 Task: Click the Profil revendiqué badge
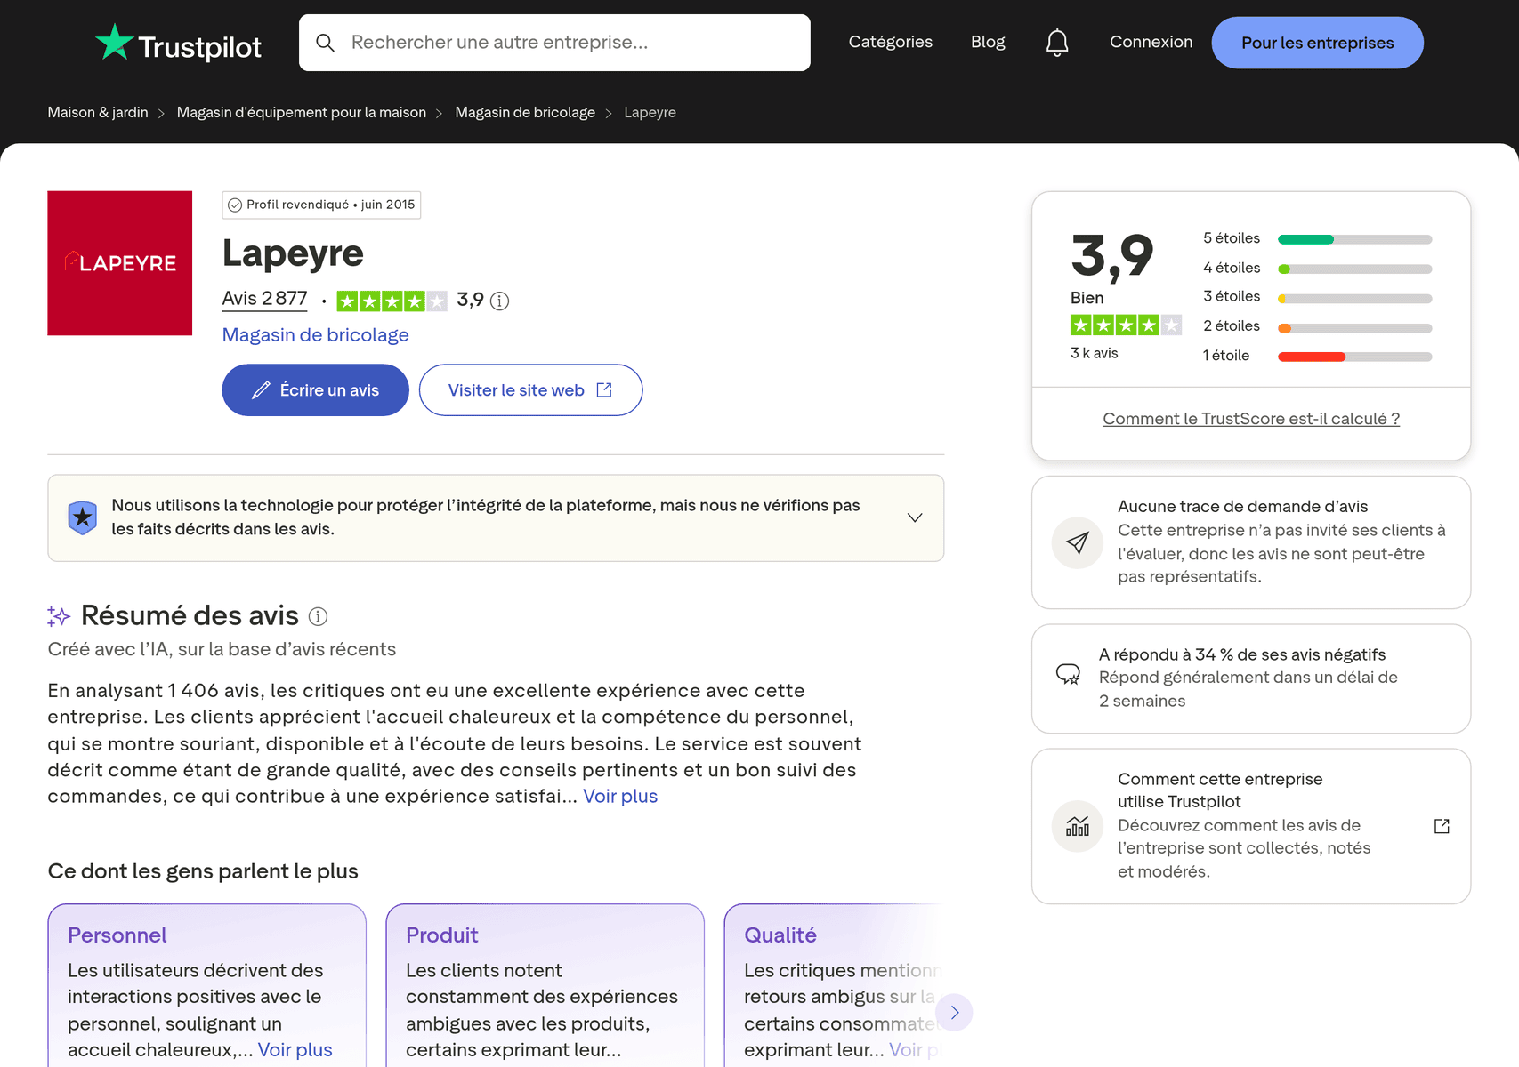click(x=321, y=205)
